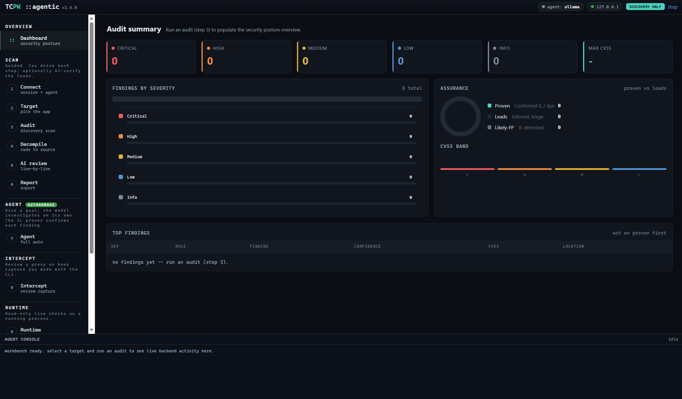Open the Dashboard security posture page
The image size is (682, 399).
coord(44,40)
